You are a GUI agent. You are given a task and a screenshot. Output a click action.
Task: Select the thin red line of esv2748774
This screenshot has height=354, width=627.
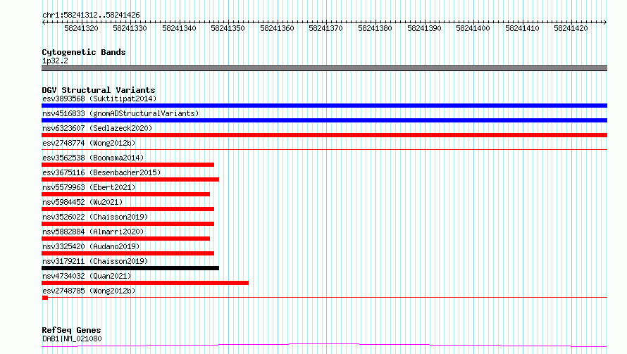point(324,149)
